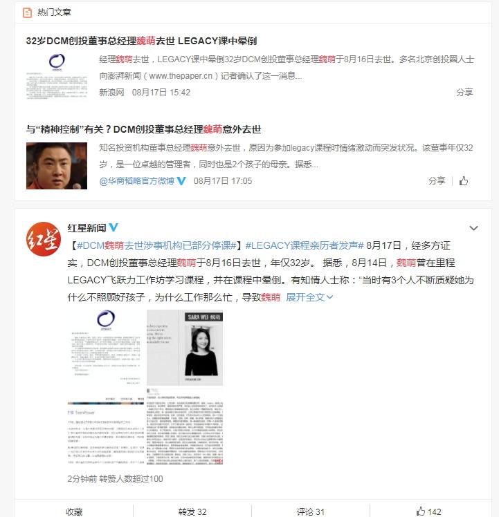Expand full post text via 展开全文
The width and height of the screenshot is (499, 517).
click(x=309, y=297)
